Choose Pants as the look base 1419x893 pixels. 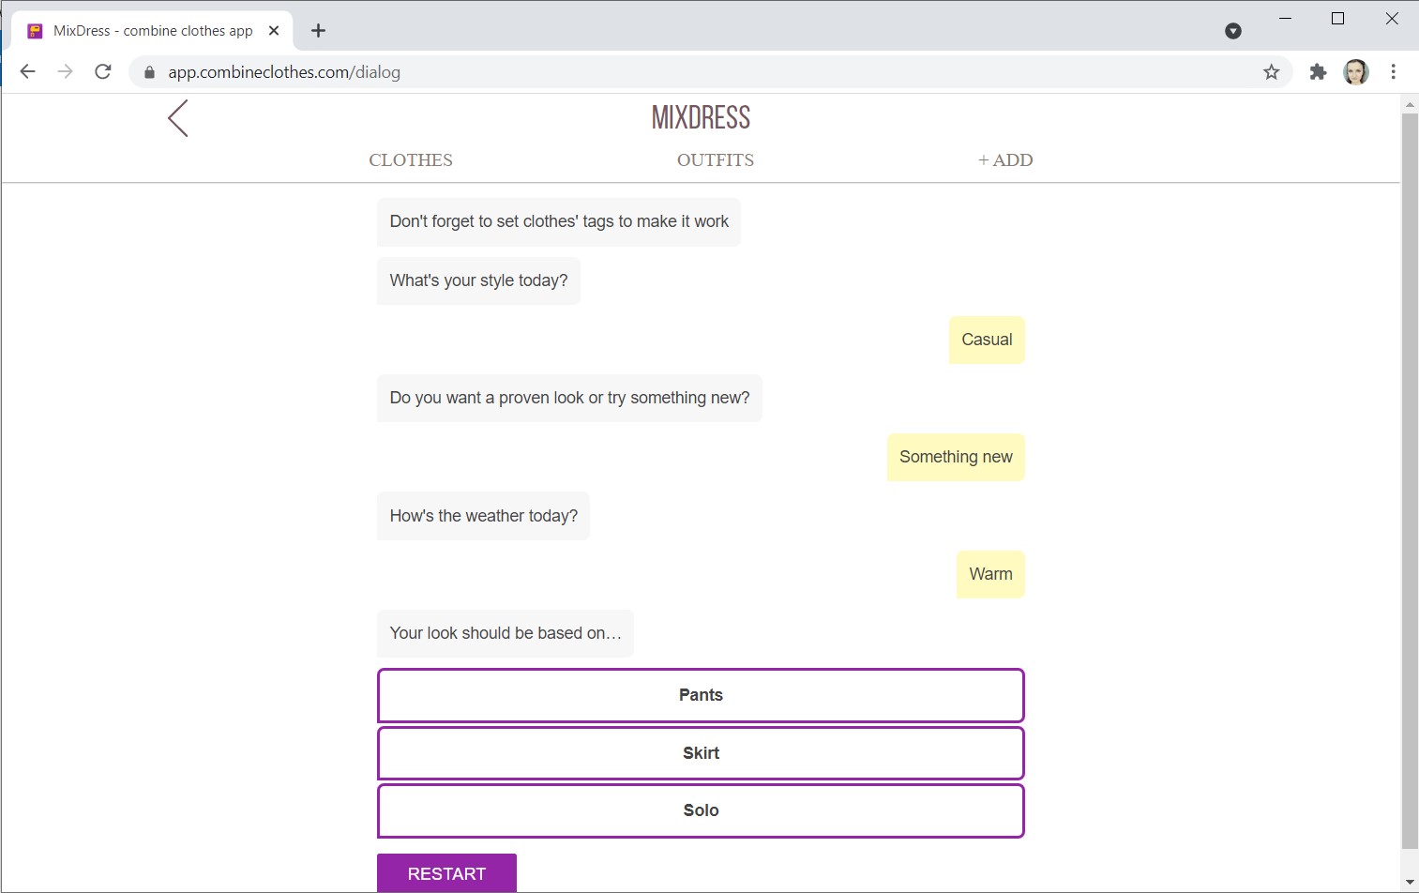pos(701,695)
